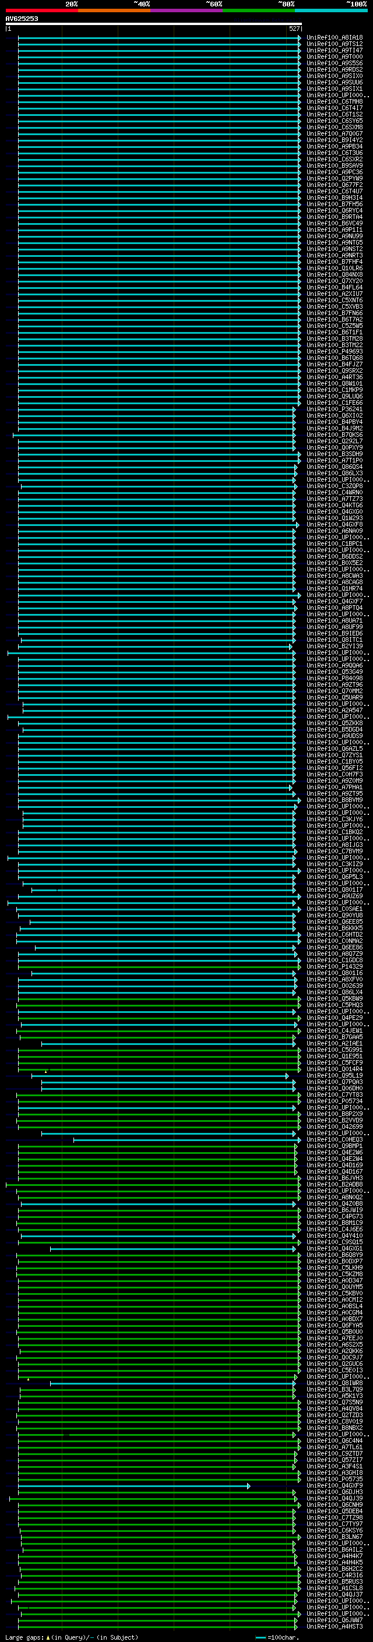The height and width of the screenshot is (1642, 373).
Task: Select the UniRef100_Q6JWW7 label
Action: tap(335, 1620)
